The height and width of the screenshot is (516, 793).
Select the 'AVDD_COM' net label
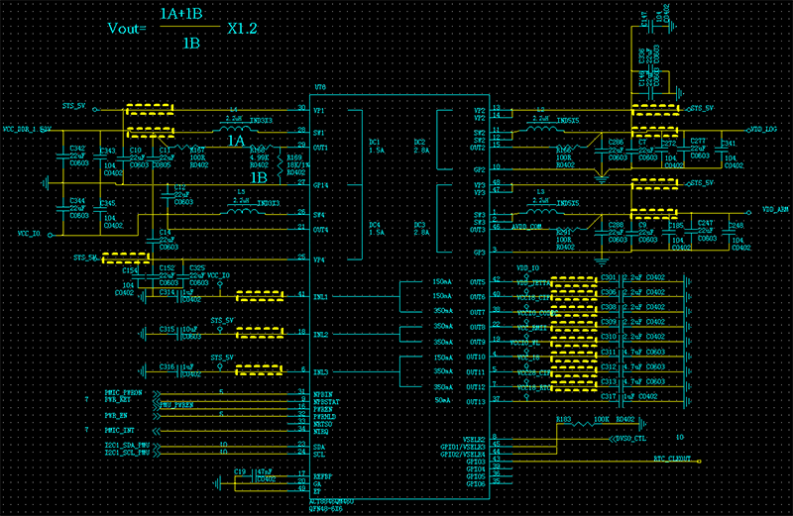[526, 227]
